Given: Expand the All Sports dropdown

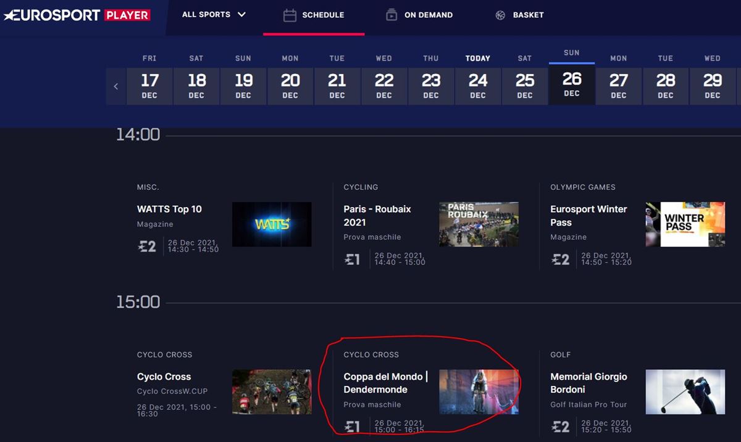Looking at the screenshot, I should [x=214, y=14].
